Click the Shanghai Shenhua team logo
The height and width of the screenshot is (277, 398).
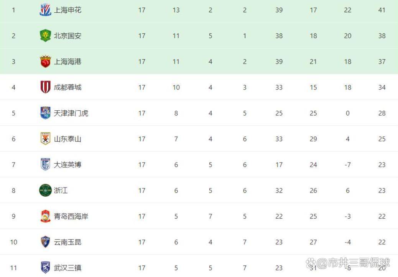pyautogui.click(x=45, y=10)
